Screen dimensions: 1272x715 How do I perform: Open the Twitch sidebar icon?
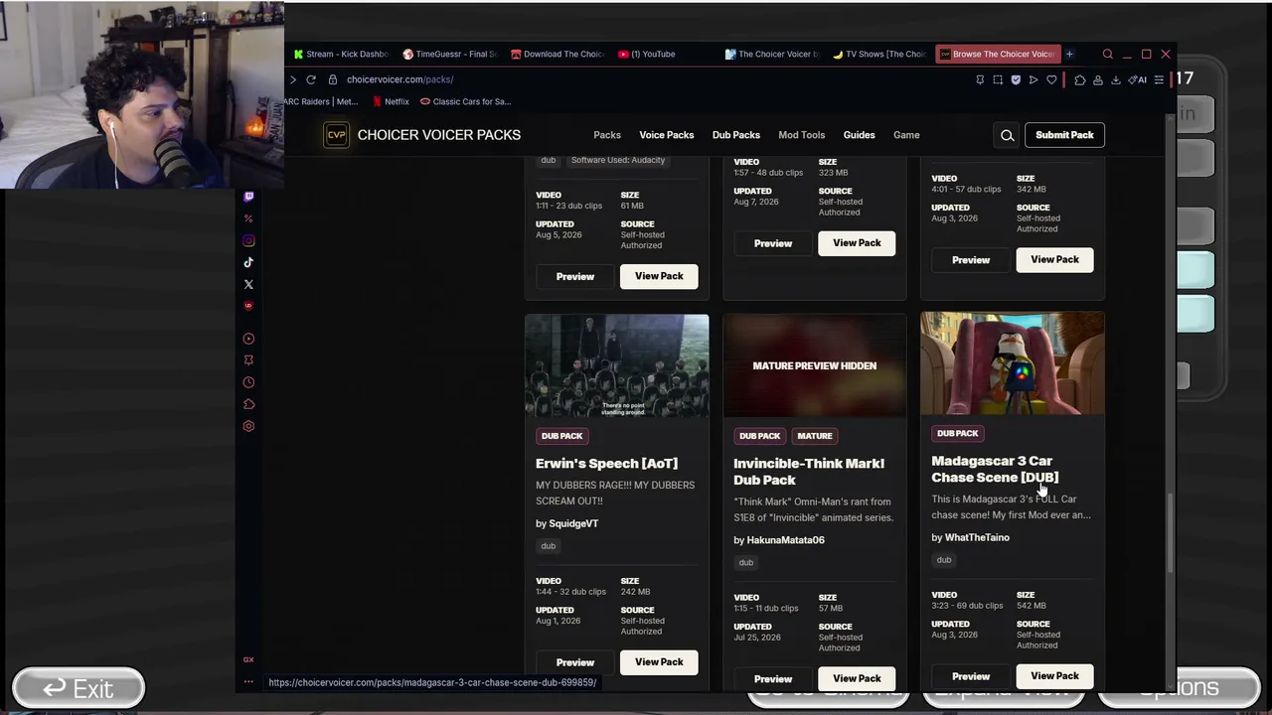pyautogui.click(x=248, y=197)
